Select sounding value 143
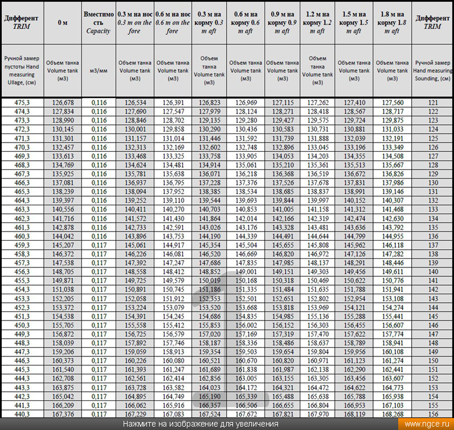This screenshot has width=454, height=430. 433,299
